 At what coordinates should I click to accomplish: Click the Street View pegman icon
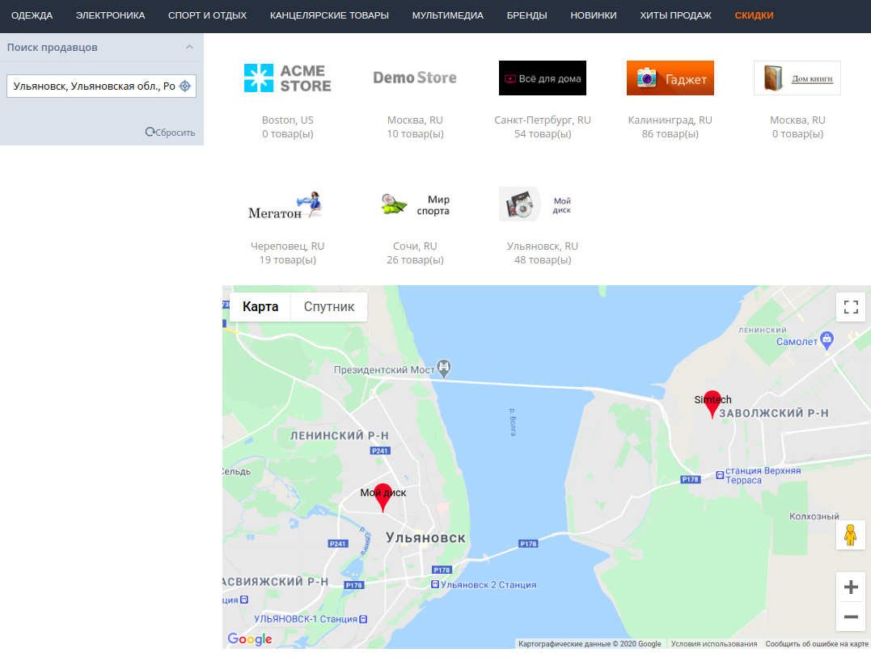[850, 535]
